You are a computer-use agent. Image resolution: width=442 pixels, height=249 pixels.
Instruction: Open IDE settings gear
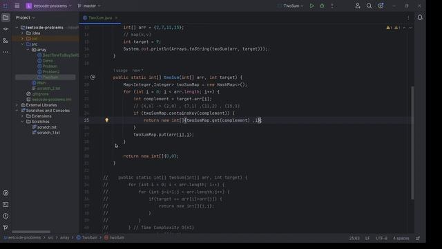(381, 6)
